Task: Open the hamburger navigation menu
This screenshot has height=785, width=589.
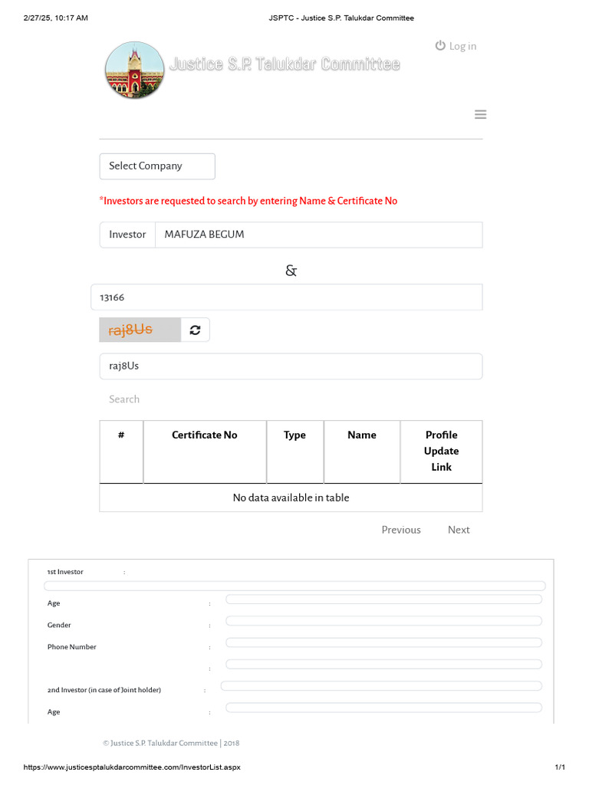Action: (x=481, y=115)
